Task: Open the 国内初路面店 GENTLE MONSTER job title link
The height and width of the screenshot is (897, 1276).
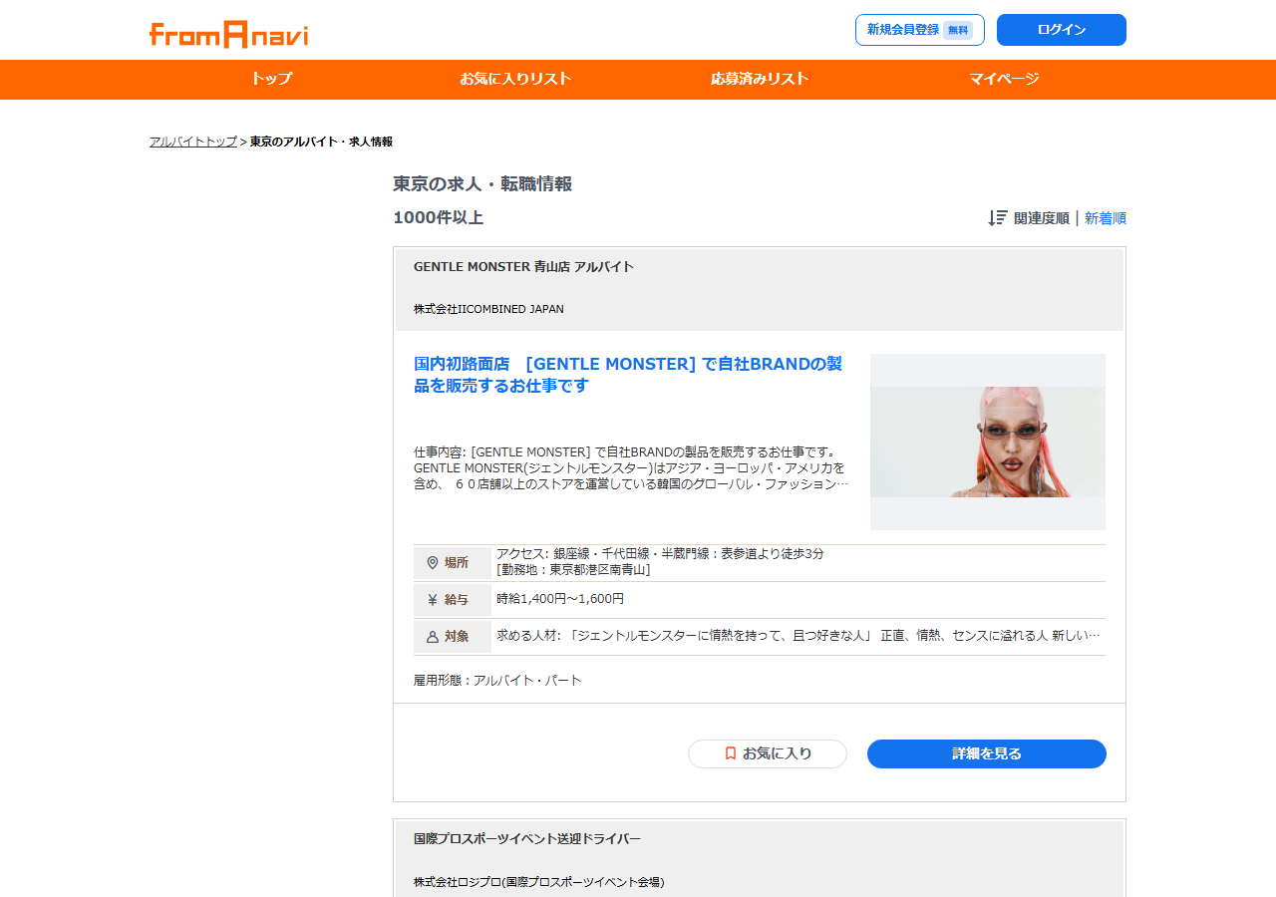Action: (x=628, y=375)
